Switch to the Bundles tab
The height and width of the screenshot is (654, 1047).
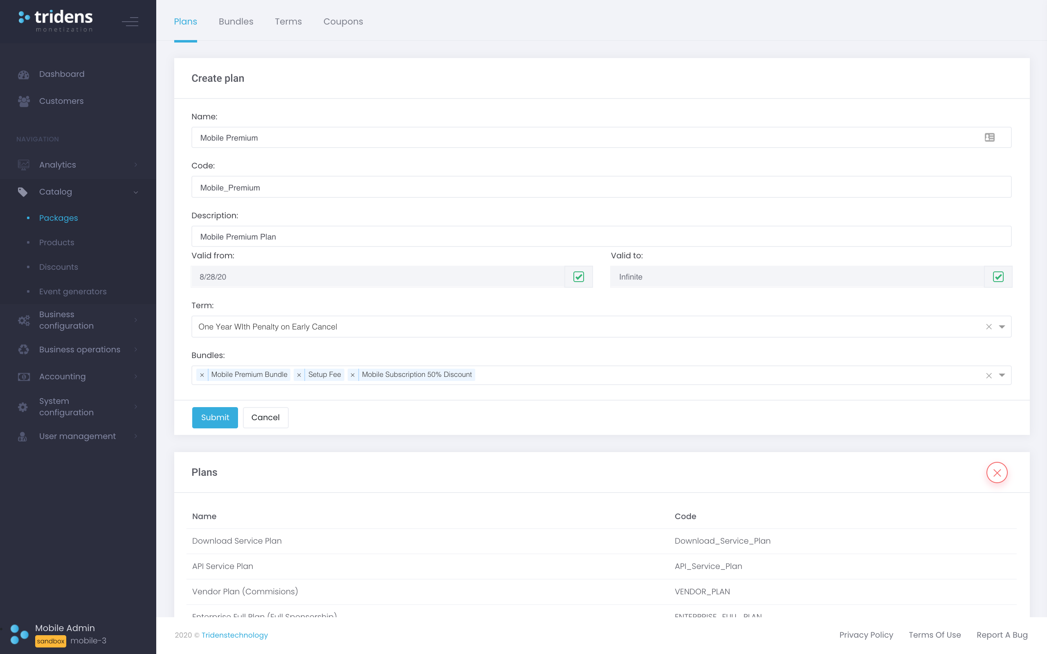click(x=236, y=22)
